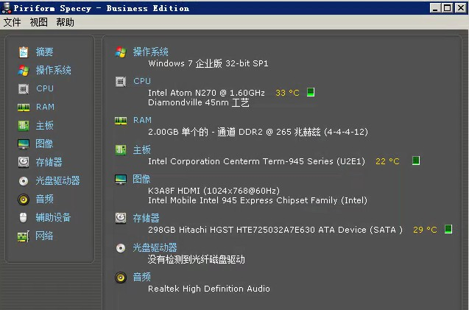Click the 图像 monitor icon in sidebar
This screenshot has width=469, height=310.
[24, 144]
